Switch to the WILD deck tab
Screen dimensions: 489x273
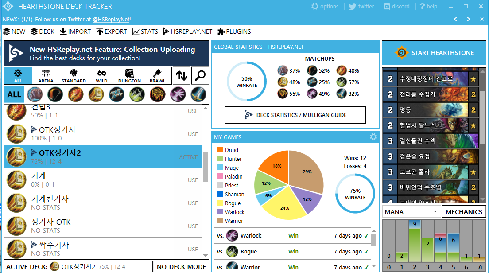tap(102, 76)
